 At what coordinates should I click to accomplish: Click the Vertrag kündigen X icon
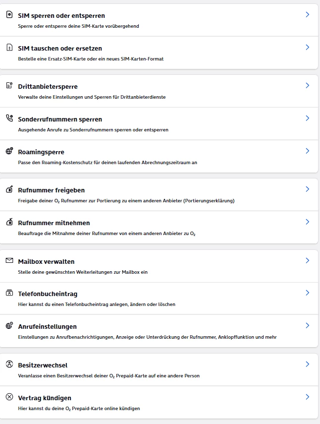(9, 397)
